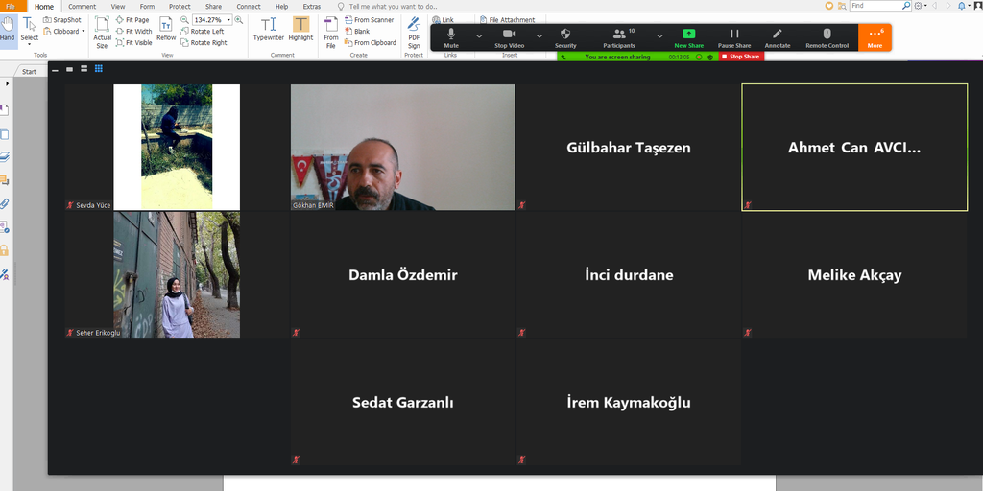
Task: Expand audio options arrow next to Mute
Action: [479, 35]
